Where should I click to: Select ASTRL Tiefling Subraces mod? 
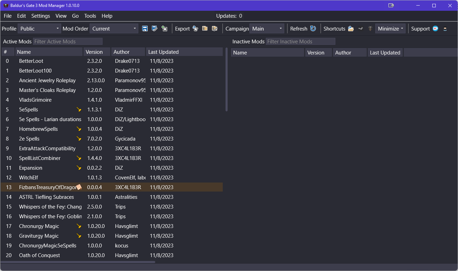112,197
